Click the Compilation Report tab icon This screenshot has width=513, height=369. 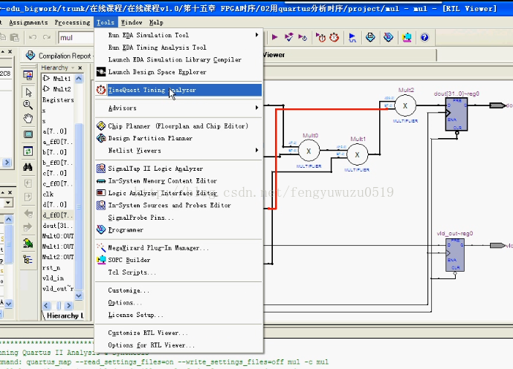[30, 55]
